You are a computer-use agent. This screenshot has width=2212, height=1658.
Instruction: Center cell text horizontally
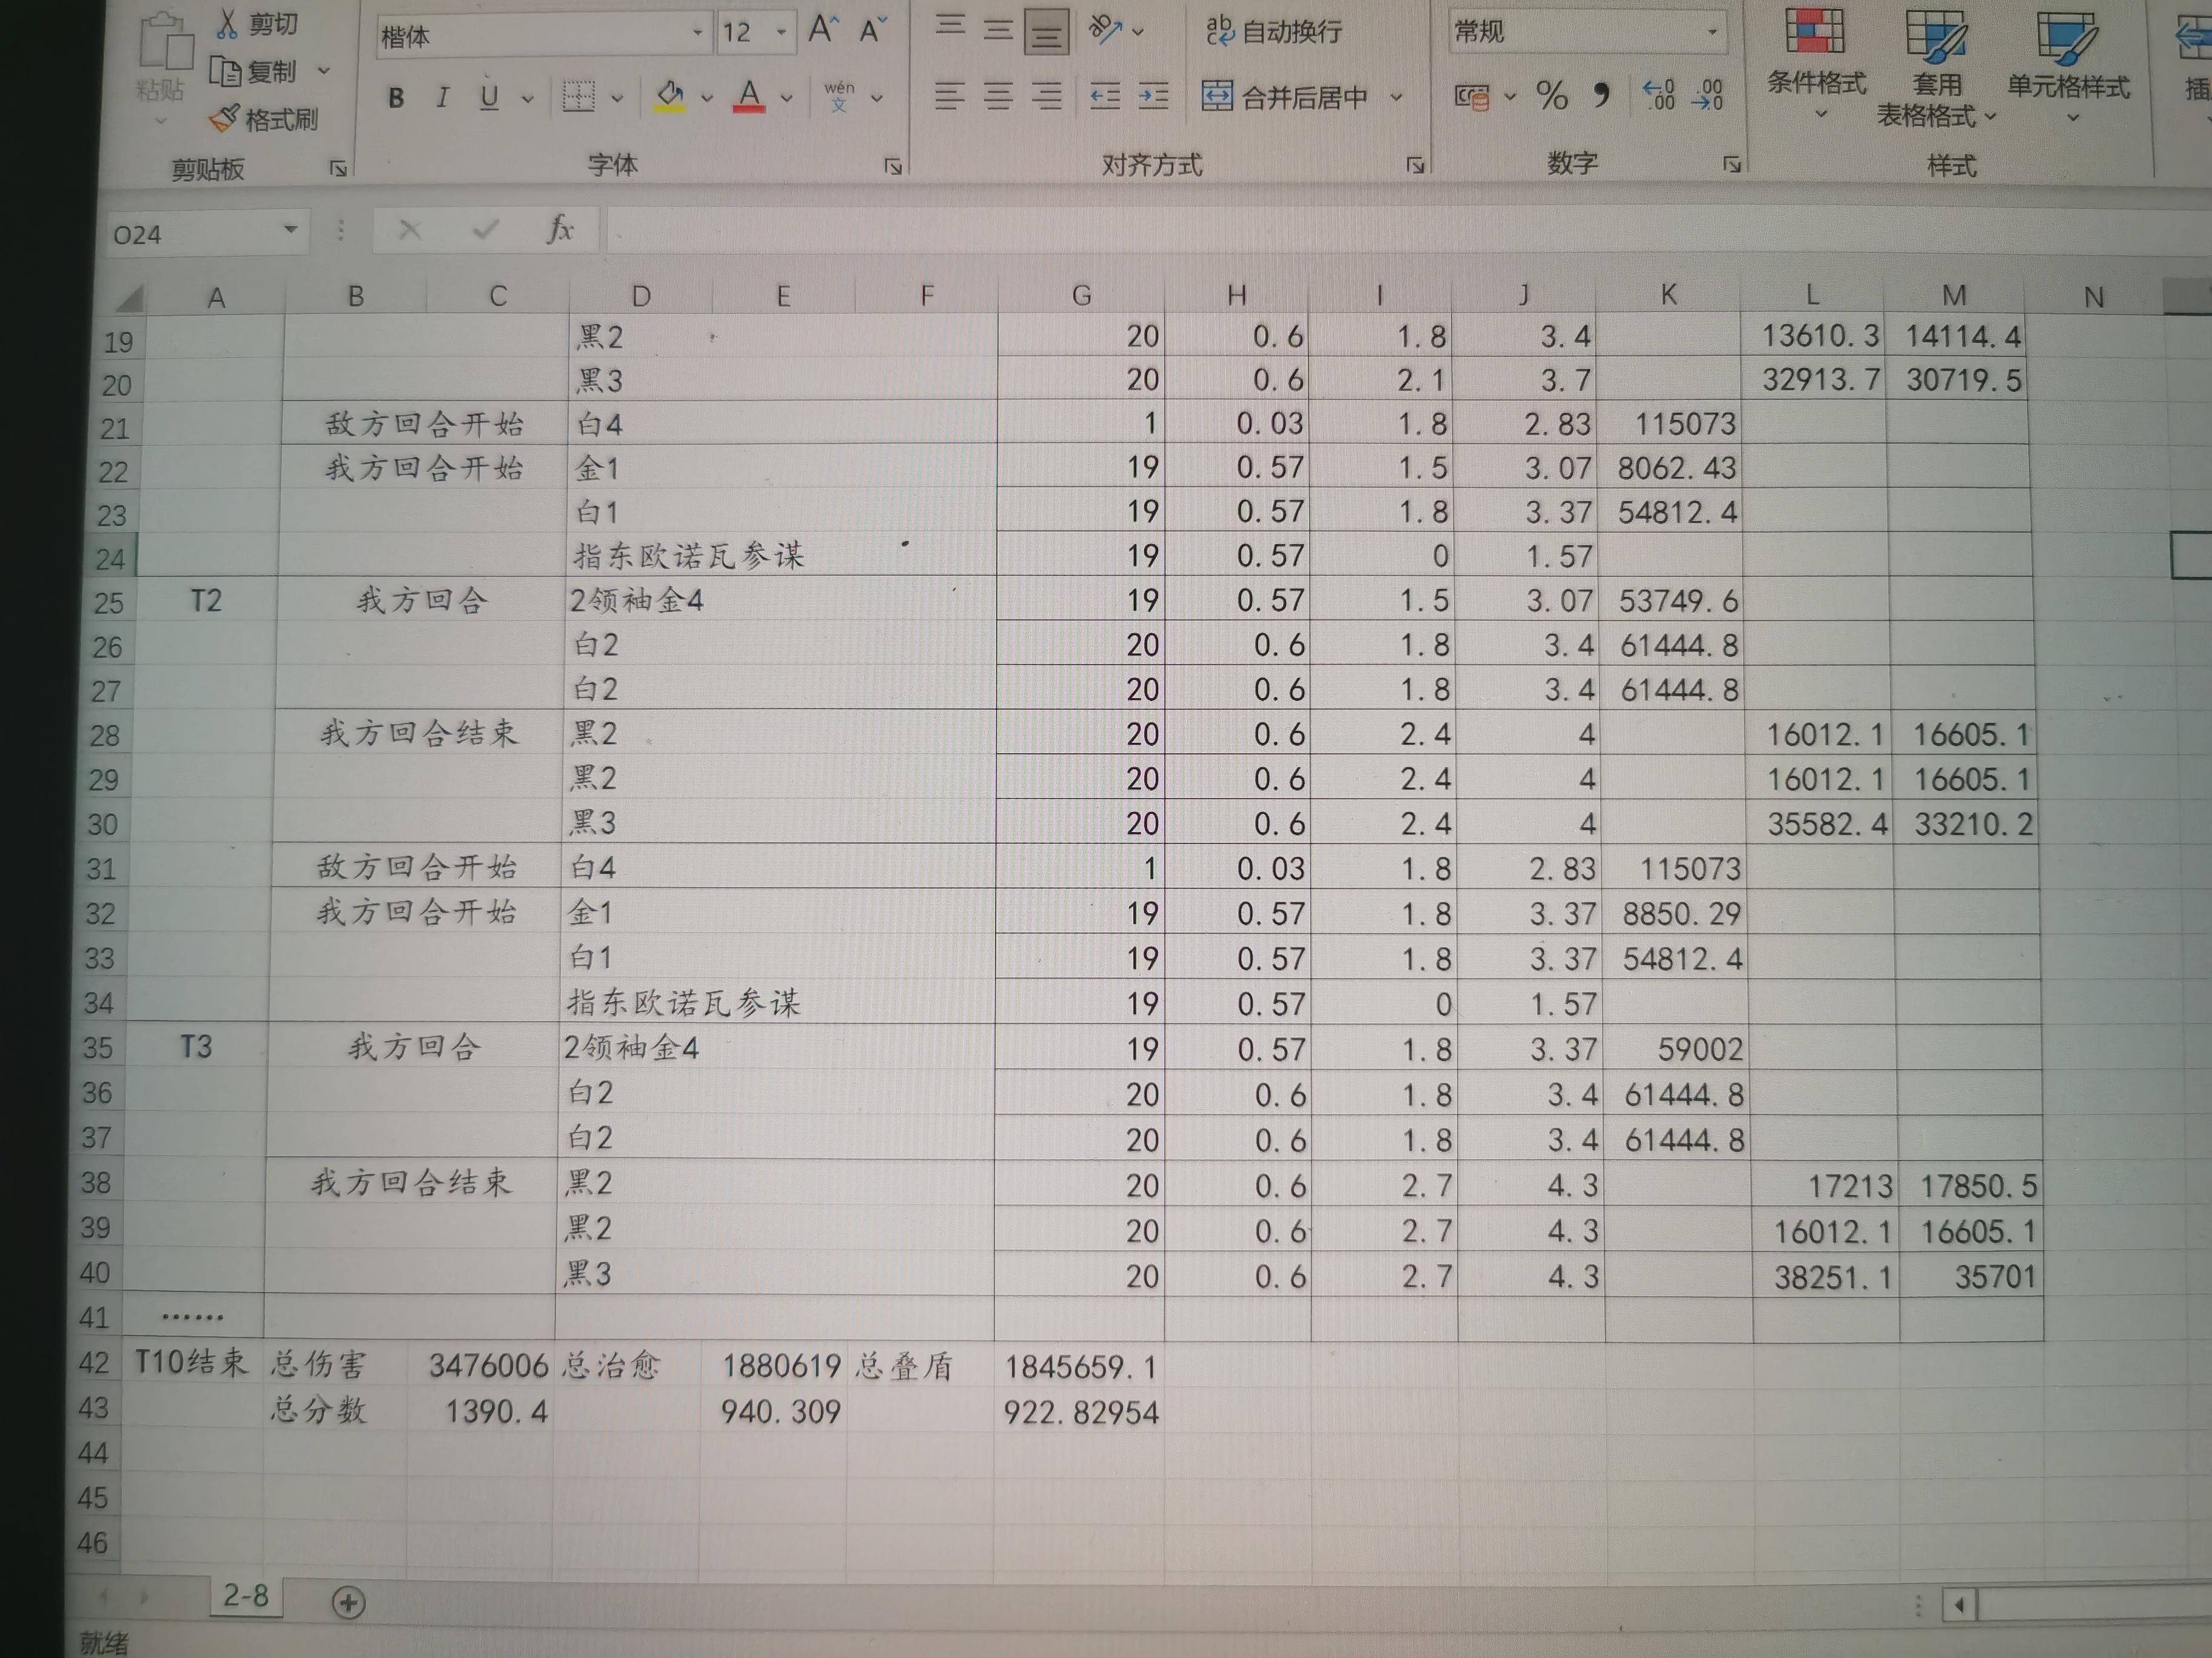coord(997,97)
